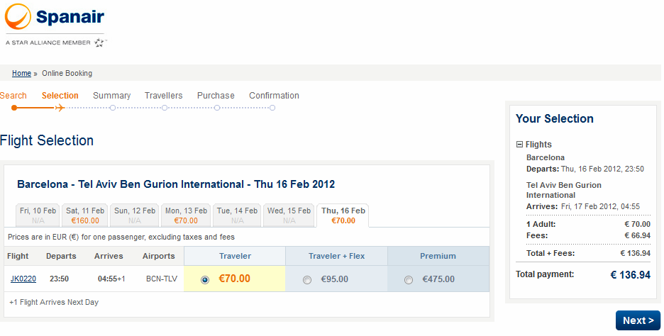Open the Wed, 15 Feb date tab
This screenshot has height=336, width=664.
click(289, 215)
